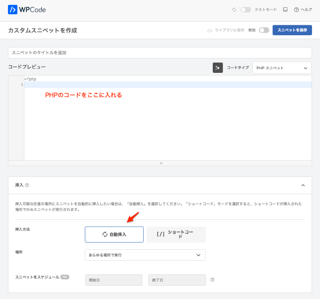Click the schedule help question icon

pos(212,280)
